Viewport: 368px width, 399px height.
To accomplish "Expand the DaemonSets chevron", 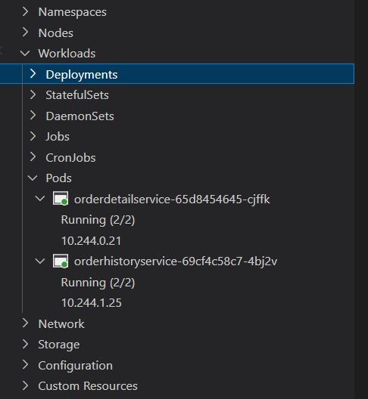I will (33, 116).
